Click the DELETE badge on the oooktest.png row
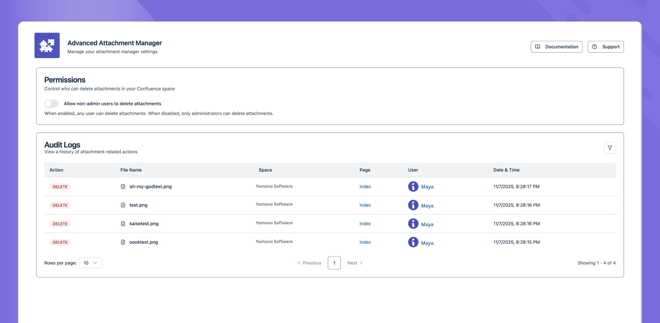The image size is (660, 323). click(x=60, y=242)
